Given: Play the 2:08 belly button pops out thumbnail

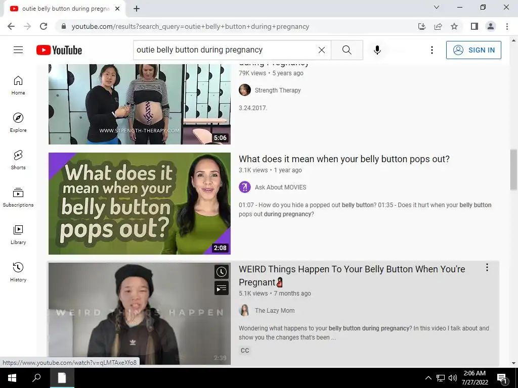Looking at the screenshot, I should tap(140, 203).
